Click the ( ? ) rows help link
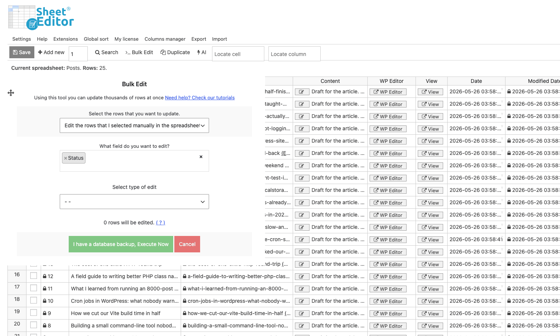Screen dimensions: 560x336 point(161,223)
